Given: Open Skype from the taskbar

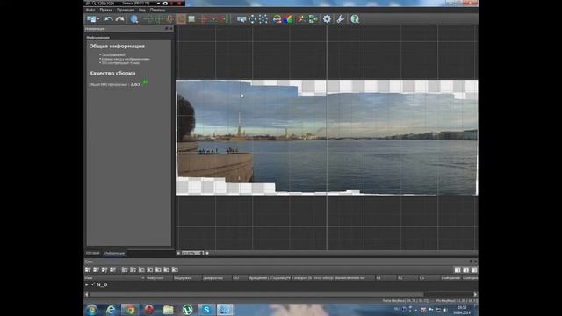Looking at the screenshot, I should tap(206, 310).
